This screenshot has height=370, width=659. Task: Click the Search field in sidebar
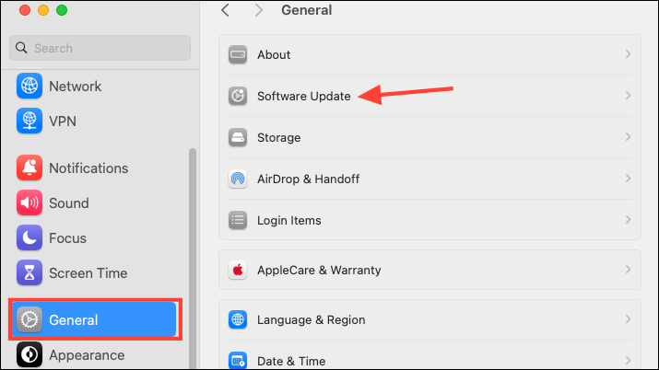[x=100, y=48]
